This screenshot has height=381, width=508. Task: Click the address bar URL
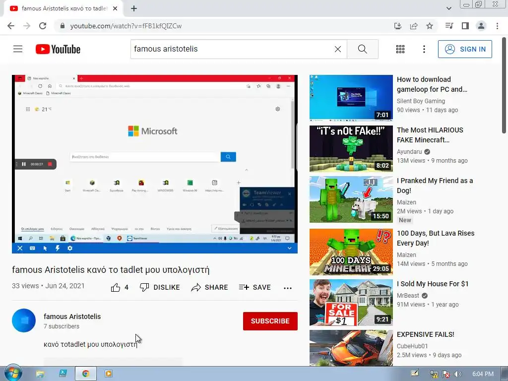[x=126, y=26]
